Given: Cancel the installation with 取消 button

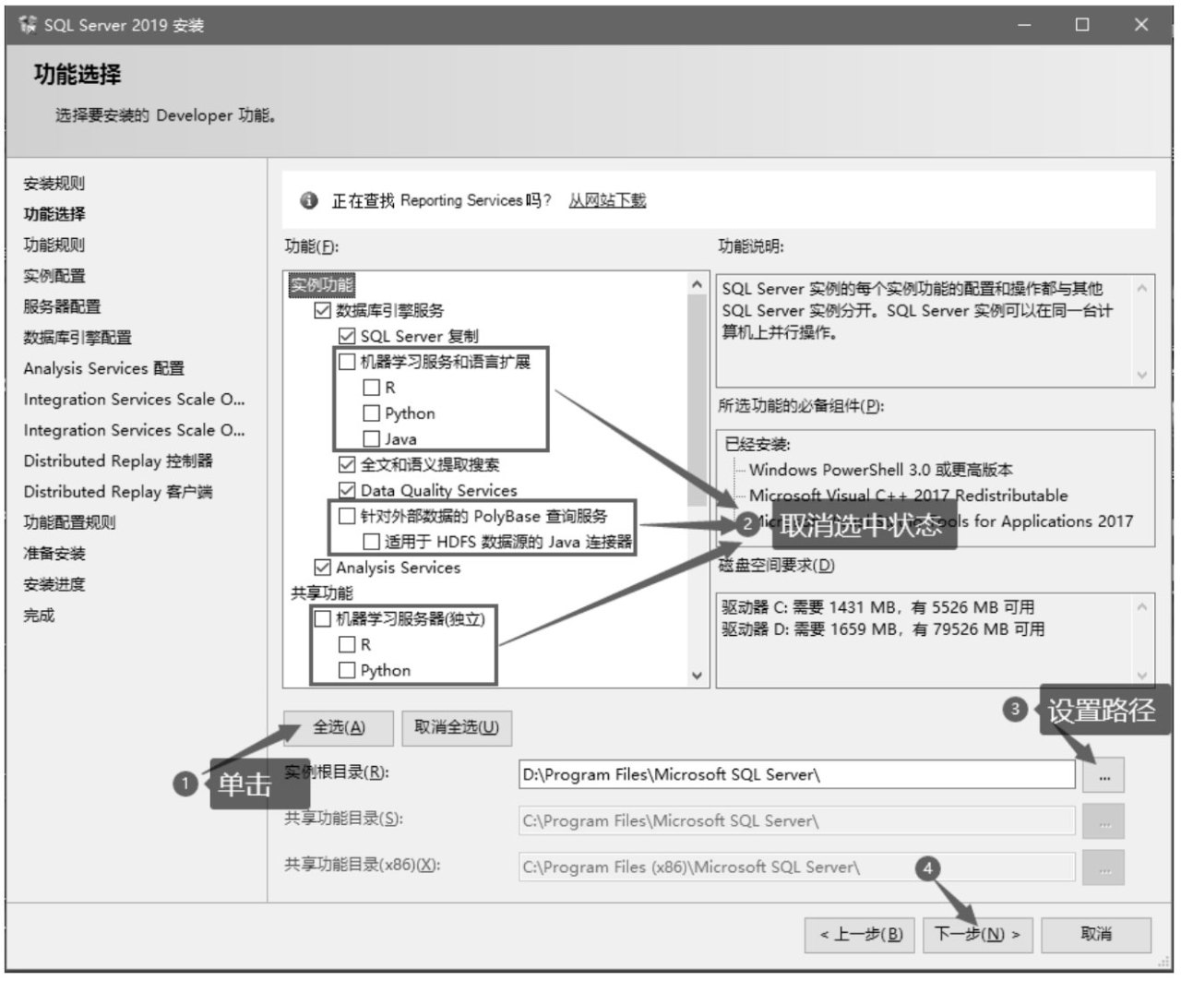Looking at the screenshot, I should [x=1096, y=935].
